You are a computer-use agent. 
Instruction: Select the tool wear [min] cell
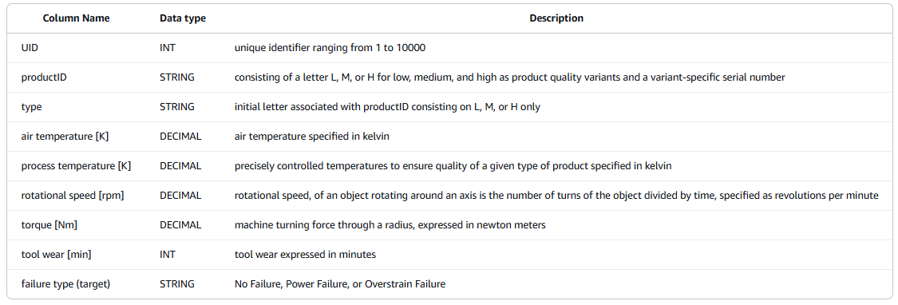coord(56,255)
